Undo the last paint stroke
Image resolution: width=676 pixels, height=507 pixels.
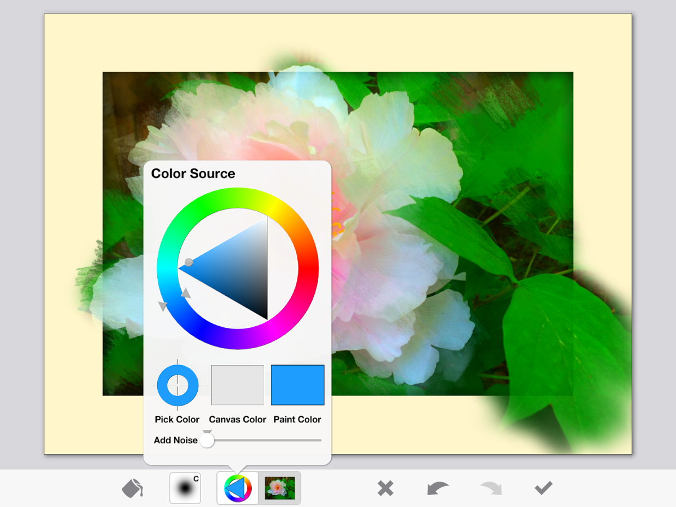(439, 488)
